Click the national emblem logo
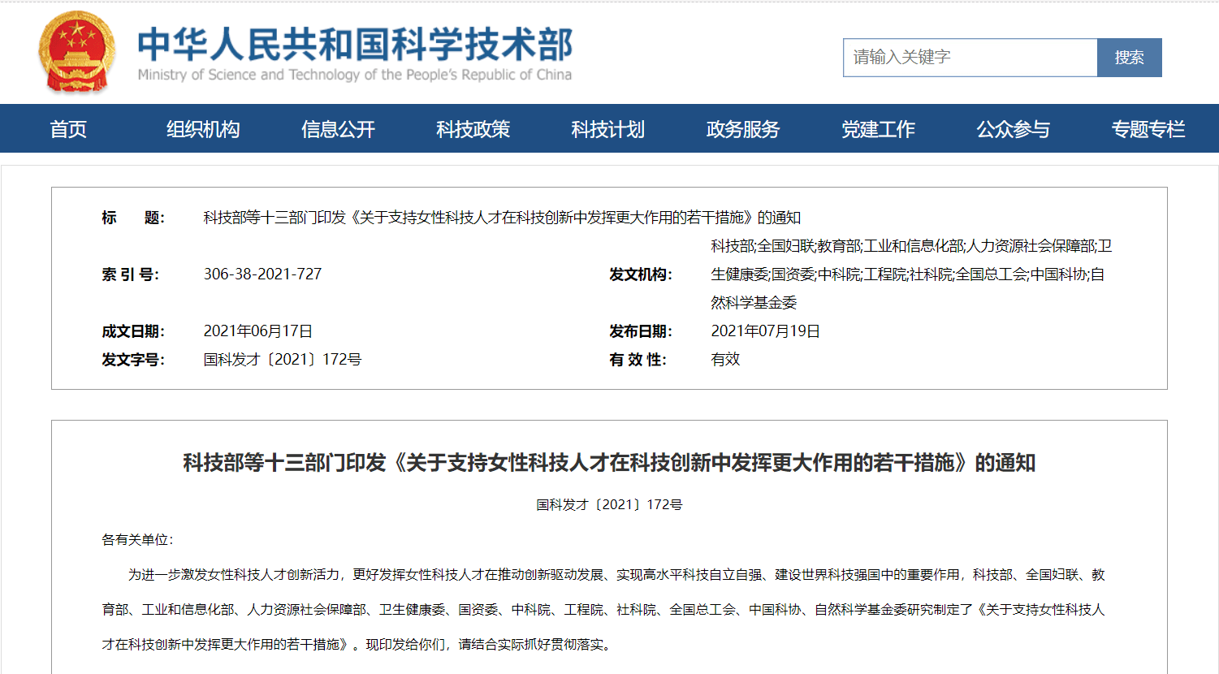The image size is (1219, 674). click(76, 53)
